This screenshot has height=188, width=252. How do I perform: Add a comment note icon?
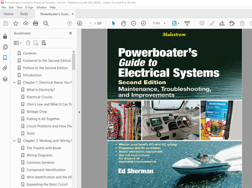click(202, 23)
